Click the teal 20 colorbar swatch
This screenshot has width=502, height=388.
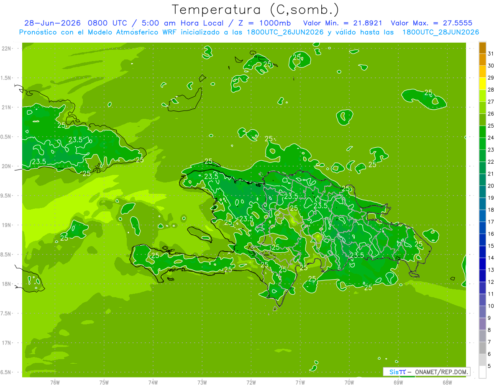(482, 180)
